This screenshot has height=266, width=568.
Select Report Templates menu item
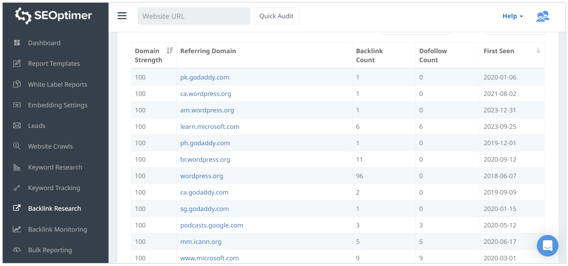point(54,63)
